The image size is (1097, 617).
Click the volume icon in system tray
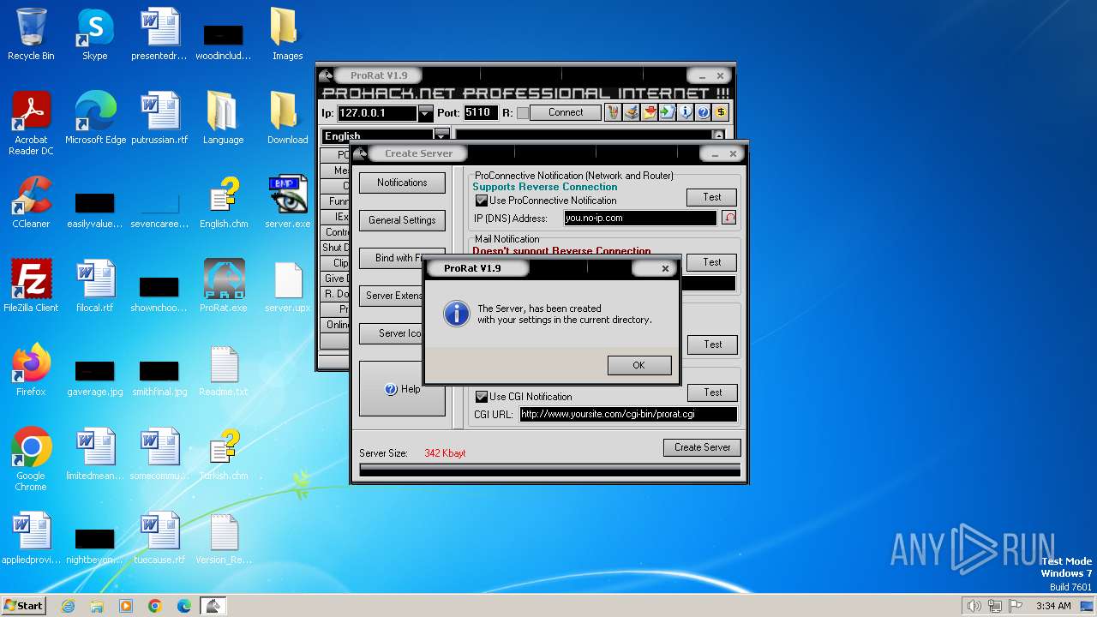coord(974,606)
